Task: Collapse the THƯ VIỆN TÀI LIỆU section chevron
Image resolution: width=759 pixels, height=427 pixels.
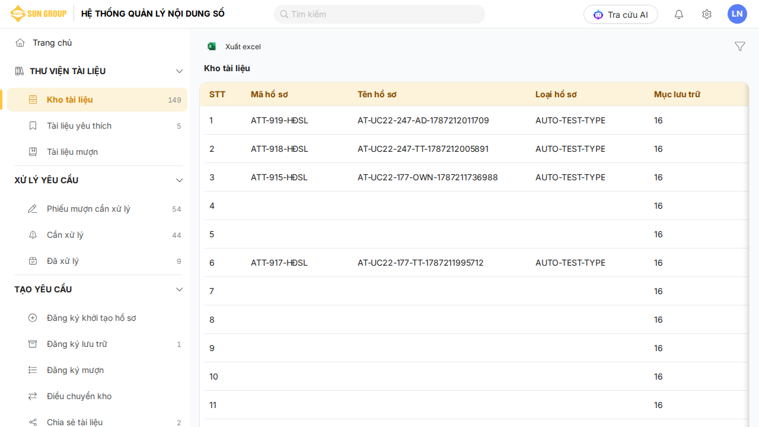Action: tap(180, 71)
